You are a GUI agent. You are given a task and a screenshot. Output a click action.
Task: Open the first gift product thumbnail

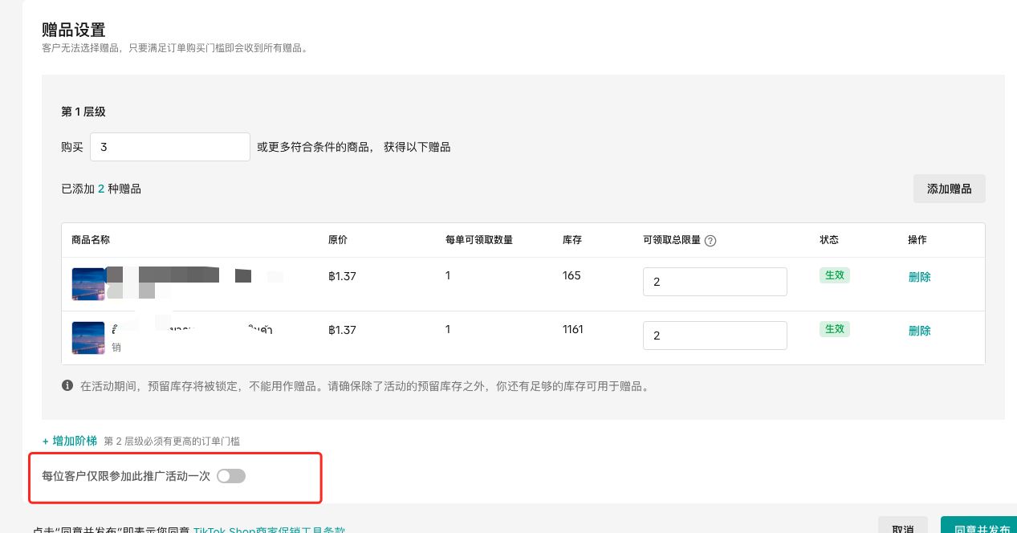point(88,284)
